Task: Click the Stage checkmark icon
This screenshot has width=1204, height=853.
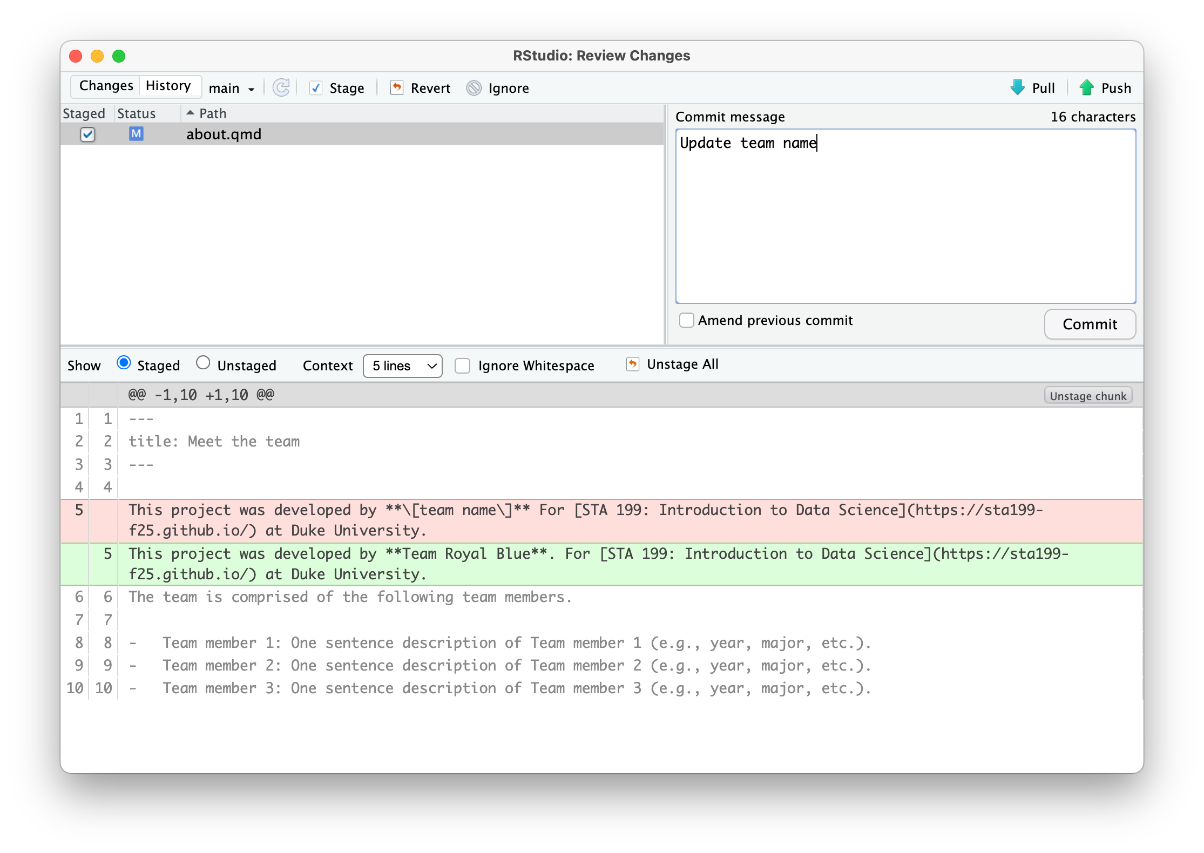Action: click(x=316, y=88)
